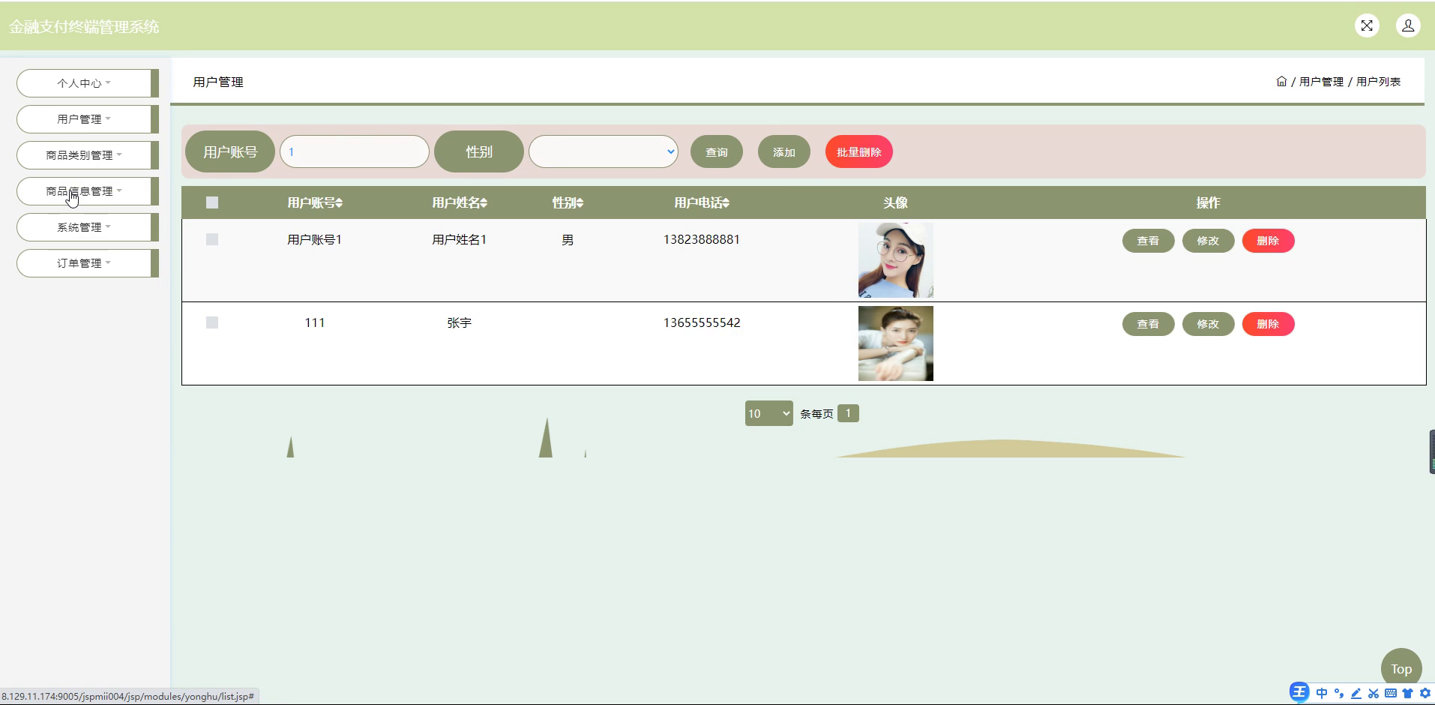
Task: Click the name cell 张宇
Action: click(459, 322)
